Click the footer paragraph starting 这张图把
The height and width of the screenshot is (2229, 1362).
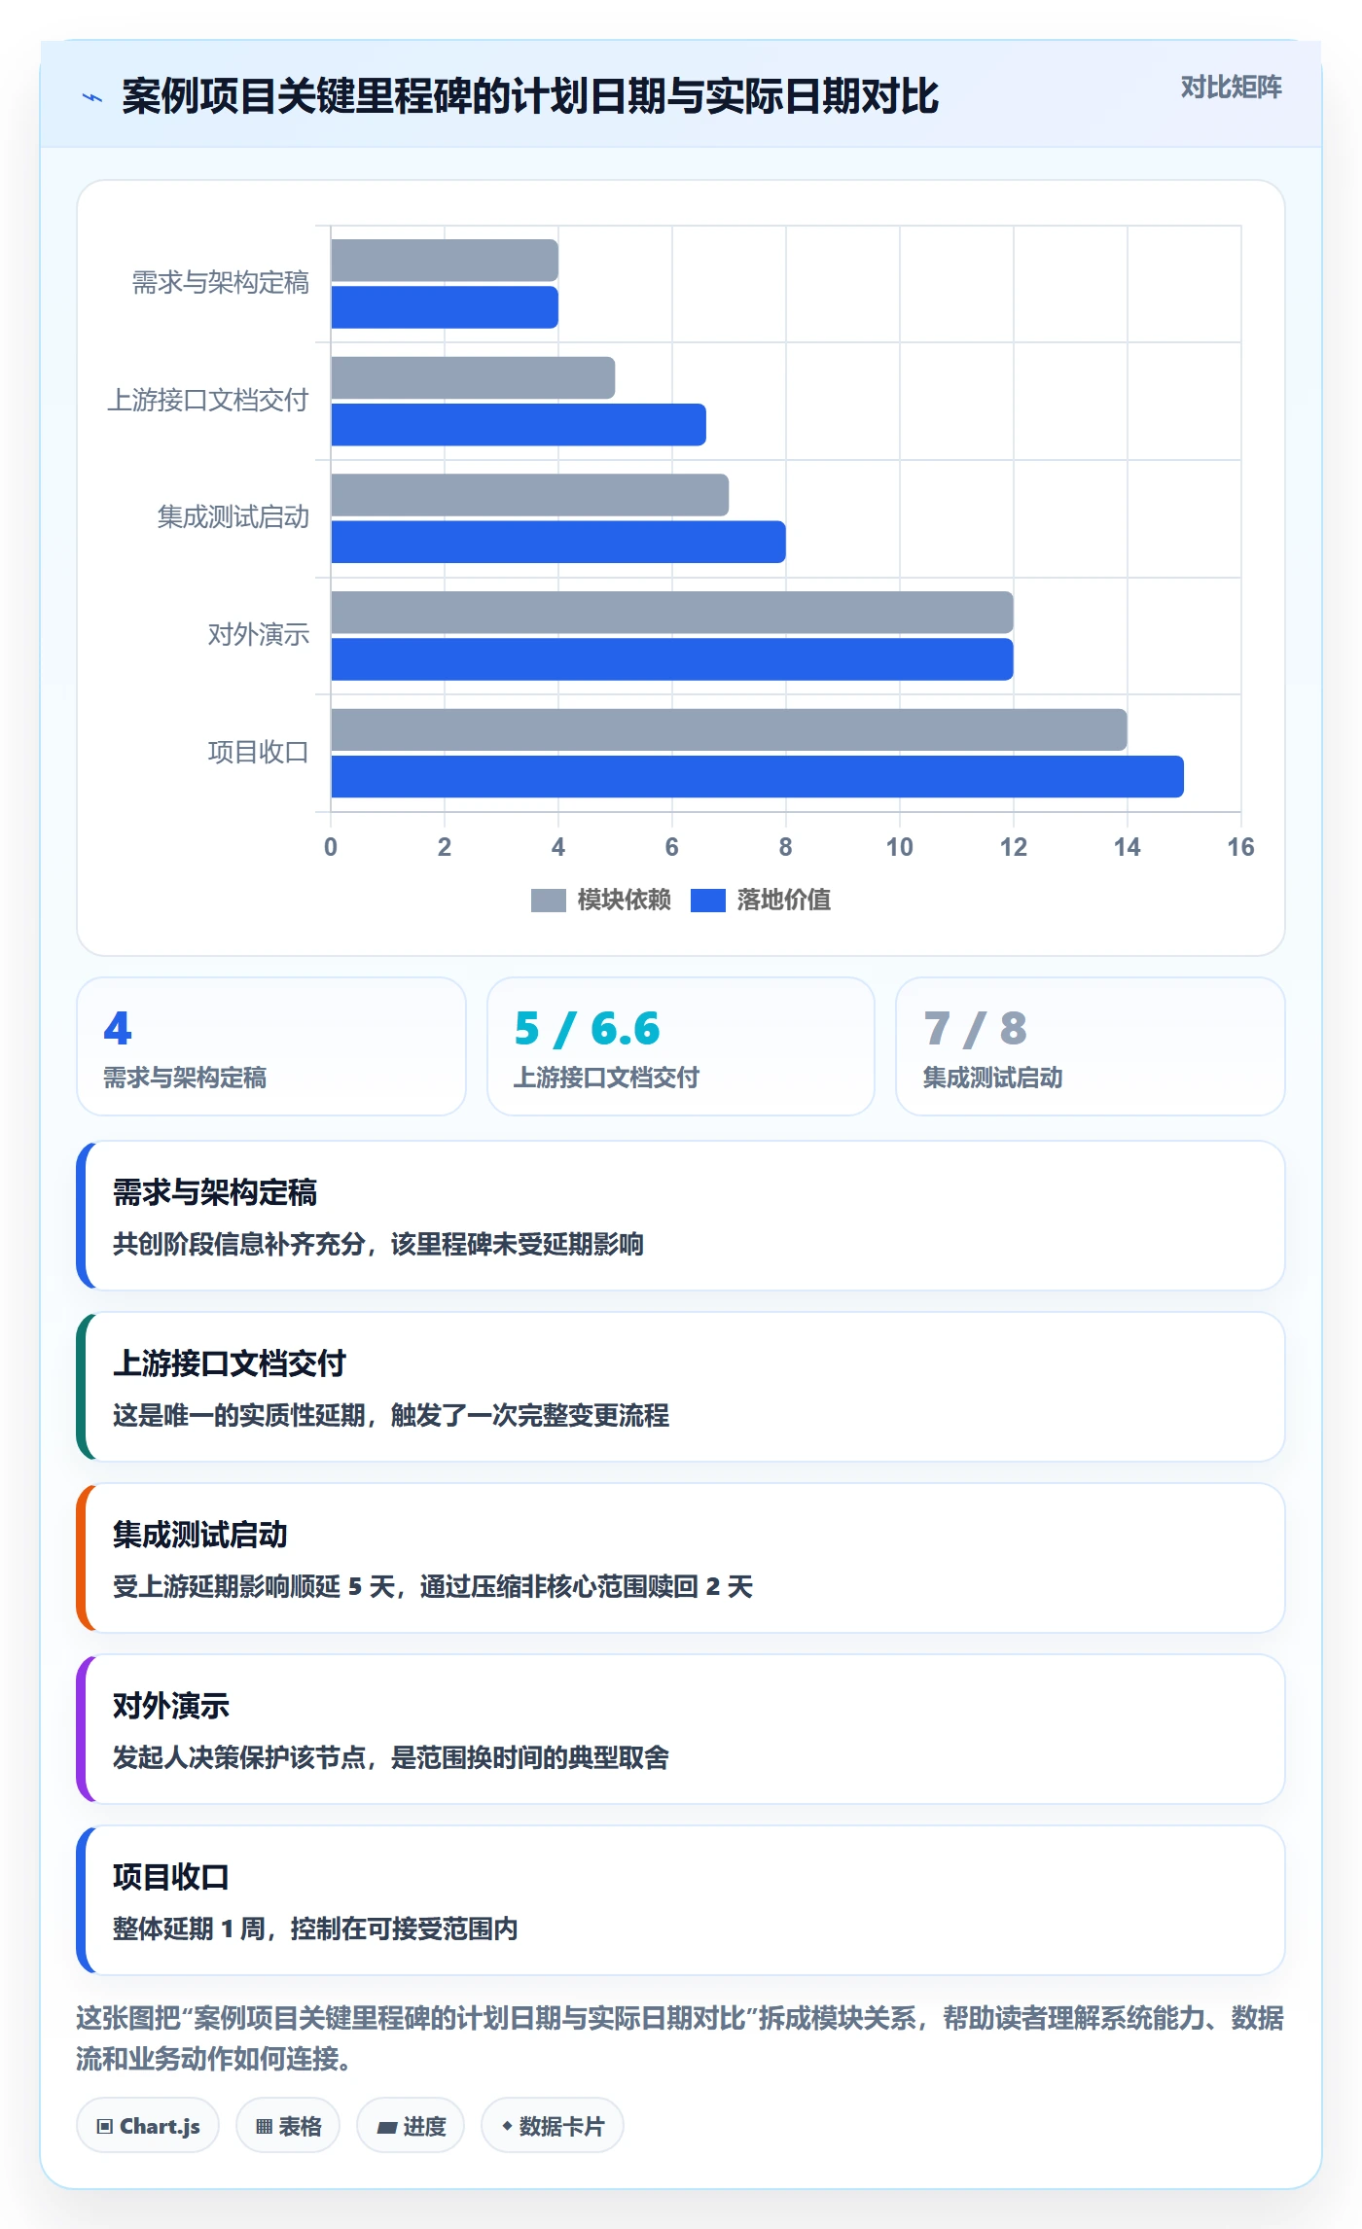(681, 2038)
